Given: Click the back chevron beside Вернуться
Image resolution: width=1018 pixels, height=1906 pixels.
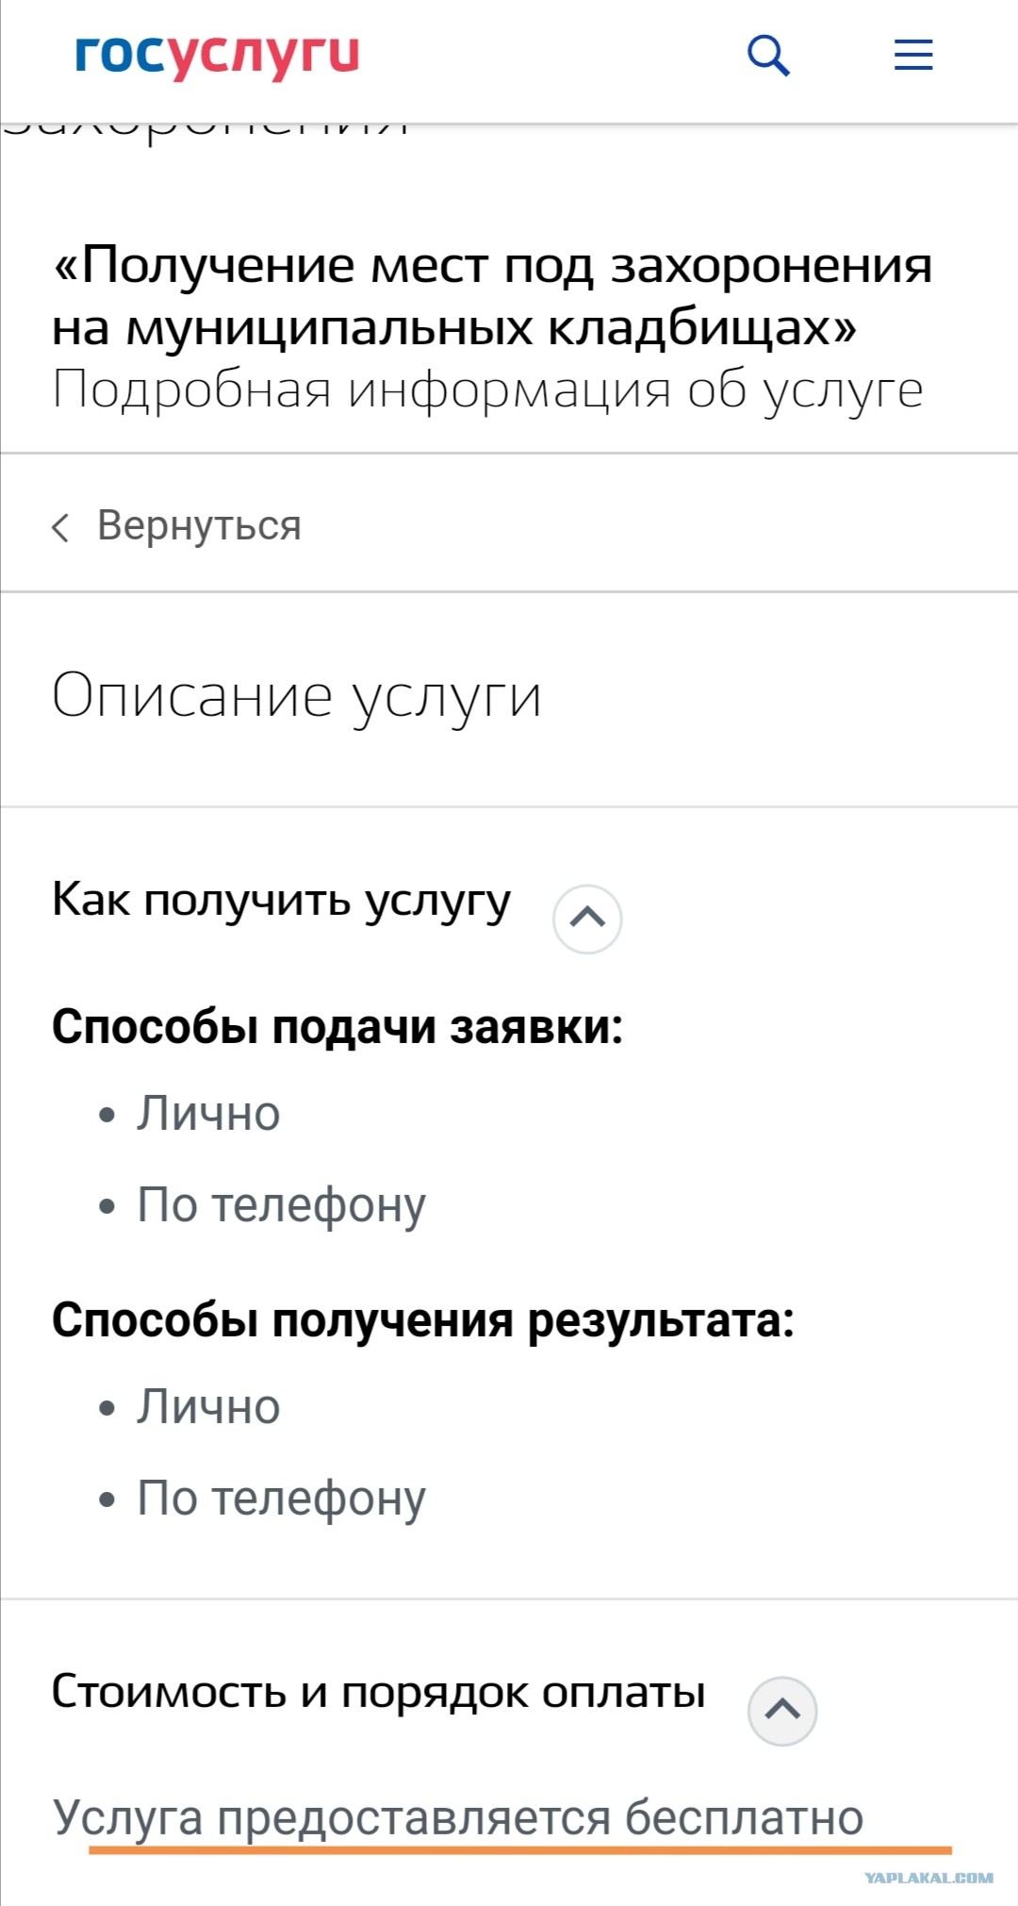Looking at the screenshot, I should coord(60,527).
